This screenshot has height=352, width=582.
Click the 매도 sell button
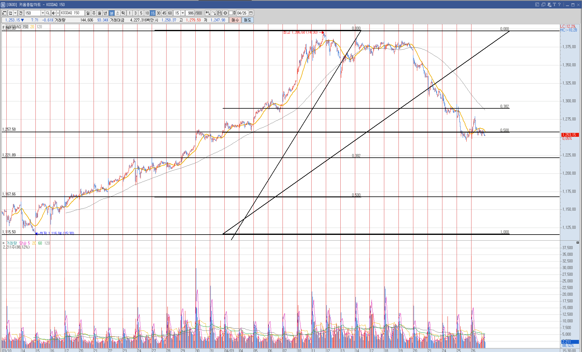pos(247,20)
